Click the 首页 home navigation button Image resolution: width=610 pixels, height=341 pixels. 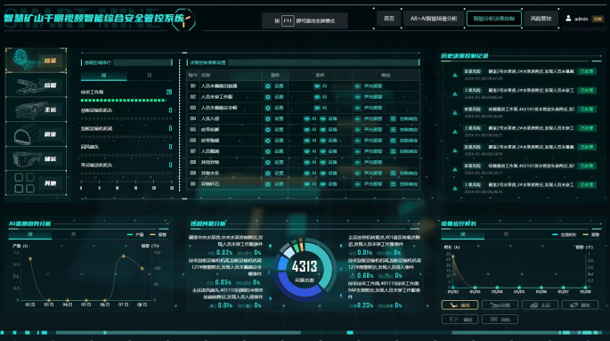(389, 19)
